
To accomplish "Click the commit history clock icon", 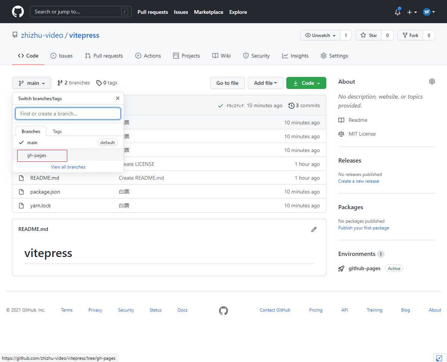I will 292,106.
